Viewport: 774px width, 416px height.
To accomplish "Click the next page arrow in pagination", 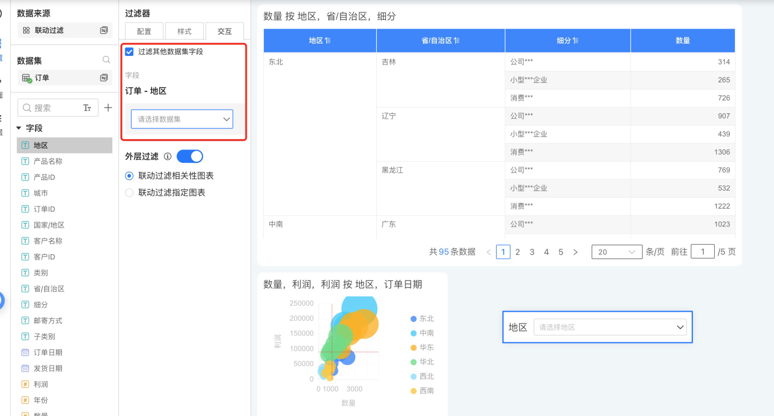I will [575, 252].
